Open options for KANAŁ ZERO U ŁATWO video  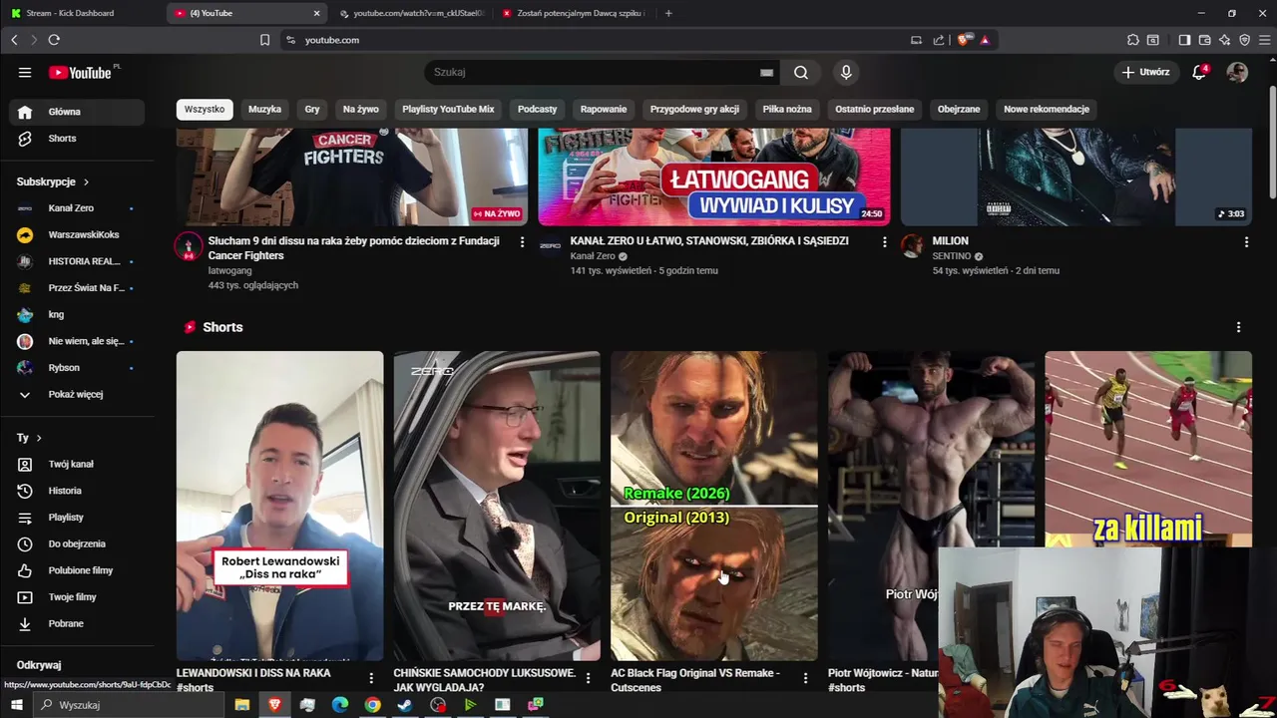pos(884,241)
